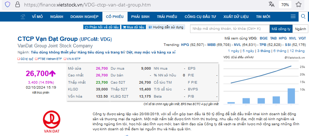Open related ticker VGT

tap(302, 38)
